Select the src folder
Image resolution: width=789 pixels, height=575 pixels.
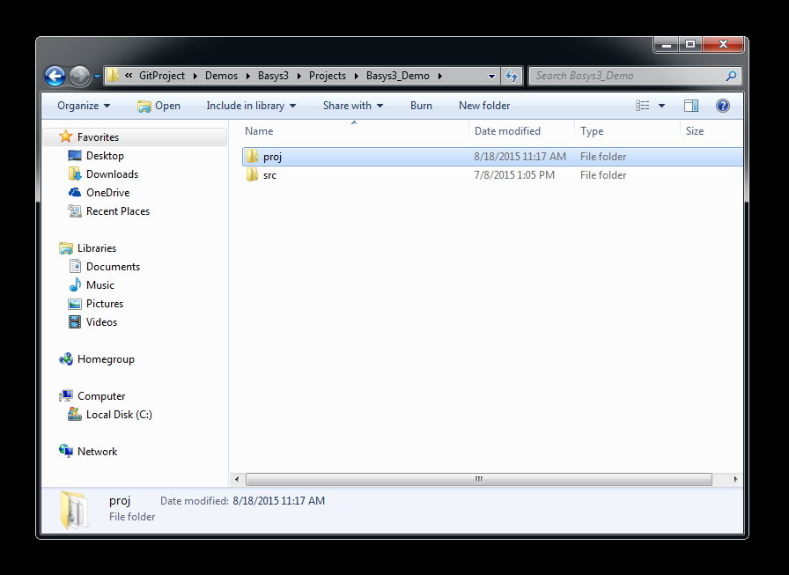click(x=262, y=175)
